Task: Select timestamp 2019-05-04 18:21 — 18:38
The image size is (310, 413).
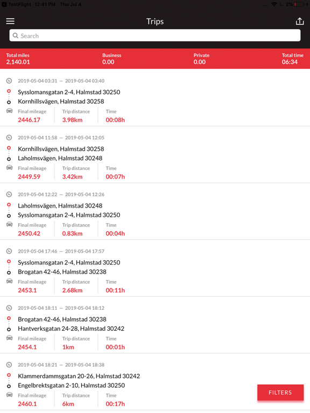Action: tap(61, 365)
